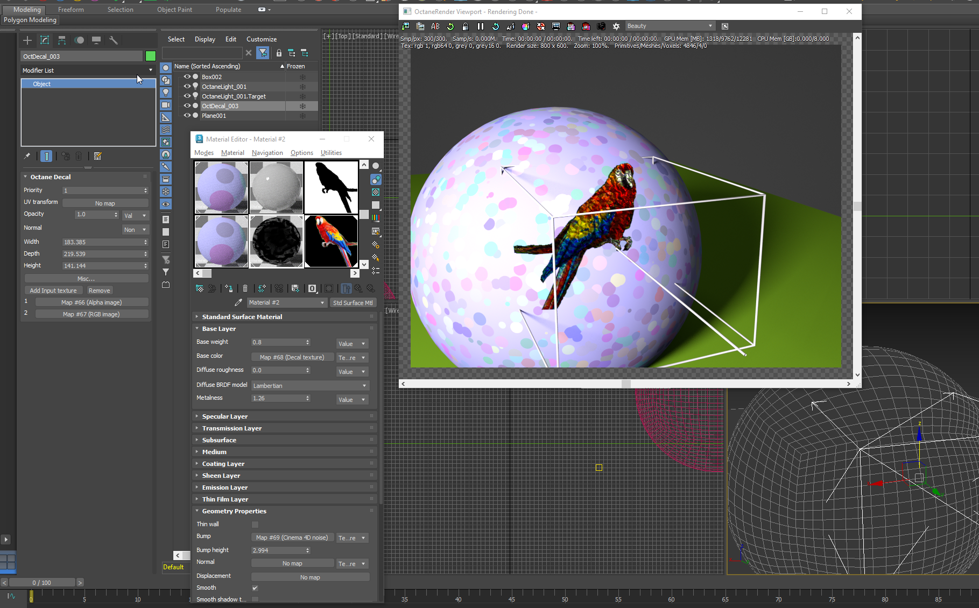The width and height of the screenshot is (979, 608).
Task: Open the Utilities wrench tab in the command panel
Action: [113, 40]
